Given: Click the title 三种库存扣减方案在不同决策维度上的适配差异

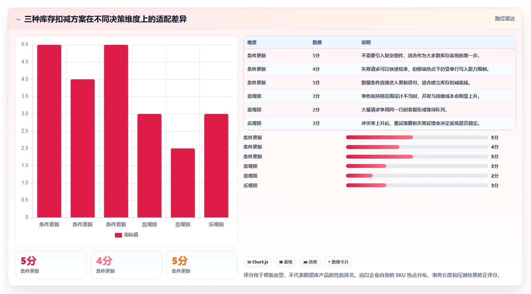Looking at the screenshot, I should [105, 19].
